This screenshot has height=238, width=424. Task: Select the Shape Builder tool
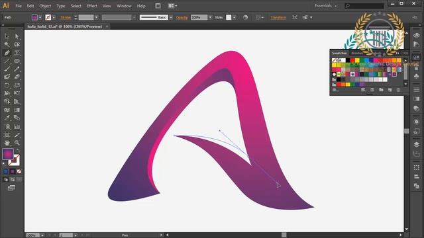[7, 101]
